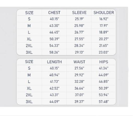Click the SLEEVE column header
The width and height of the screenshot is (133, 116).
[x=79, y=13]
